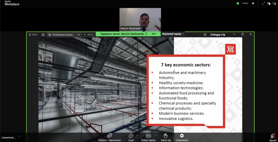Screen dimensions: 278x142
Task: Click the help question mark icon
Action: (205, 35)
